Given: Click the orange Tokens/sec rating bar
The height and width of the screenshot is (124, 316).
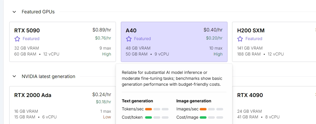Looking at the screenshot, I should pyautogui.click(x=149, y=109).
